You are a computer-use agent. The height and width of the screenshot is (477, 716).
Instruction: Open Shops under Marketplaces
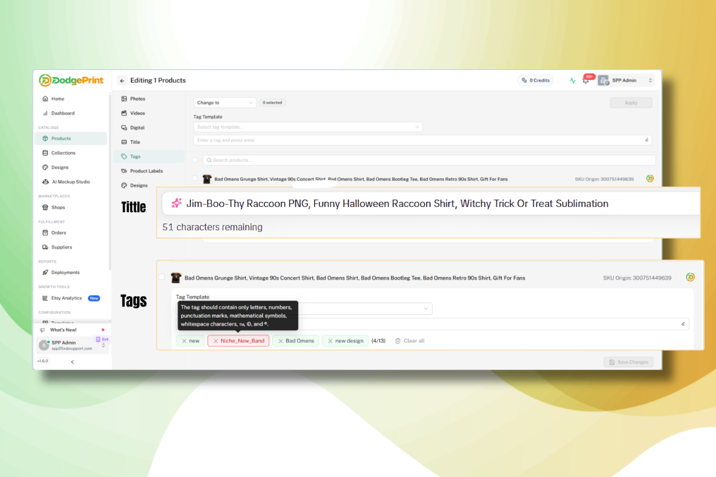point(58,207)
